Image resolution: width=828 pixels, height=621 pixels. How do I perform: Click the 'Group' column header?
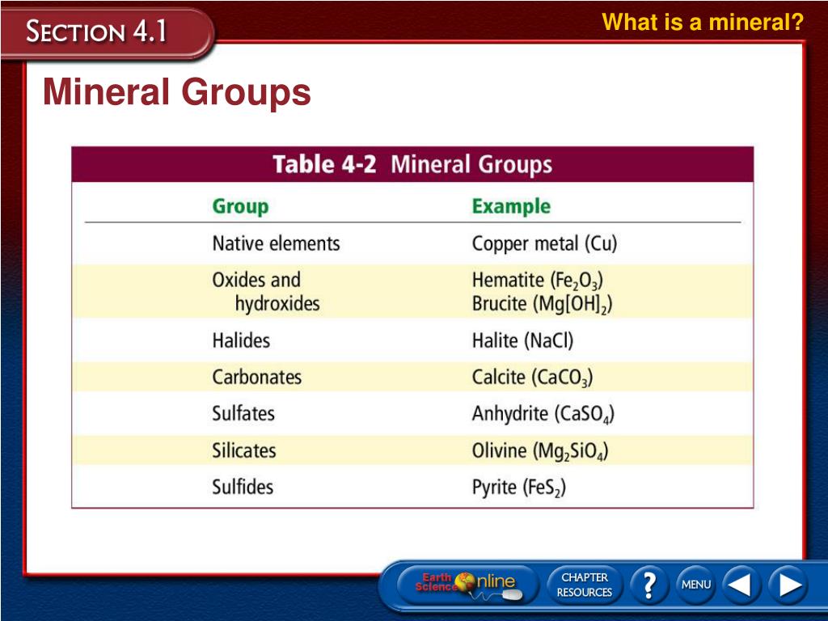click(240, 206)
